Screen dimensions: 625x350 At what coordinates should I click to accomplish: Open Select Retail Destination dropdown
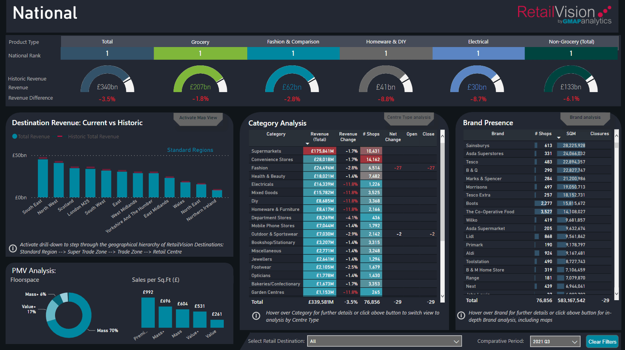click(x=384, y=341)
